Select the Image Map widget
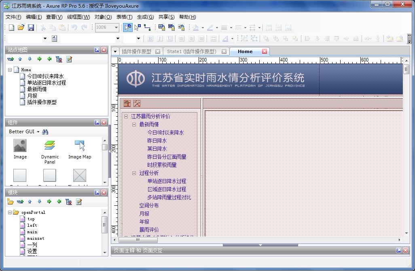The image size is (415, 271). 80,149
